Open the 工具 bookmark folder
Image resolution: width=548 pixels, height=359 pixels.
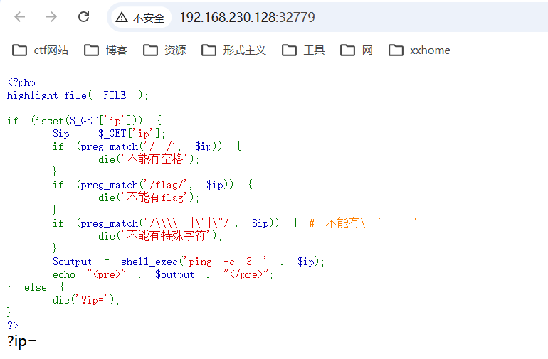coord(303,50)
